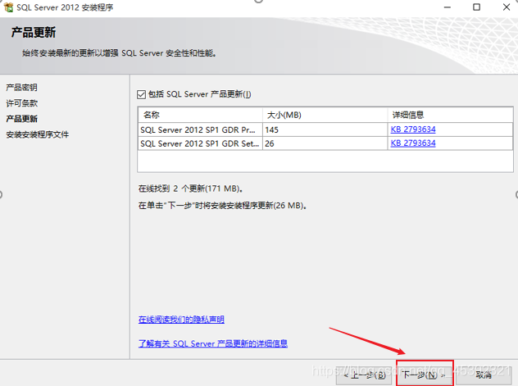Uncheck the 包括 SQL Server 产品更新 checkbox
The width and height of the screenshot is (518, 386).
141,95
